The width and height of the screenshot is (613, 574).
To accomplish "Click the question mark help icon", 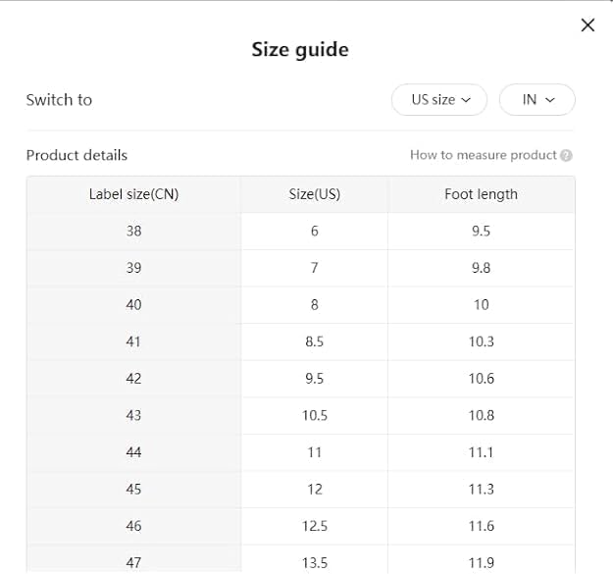I will [x=566, y=155].
